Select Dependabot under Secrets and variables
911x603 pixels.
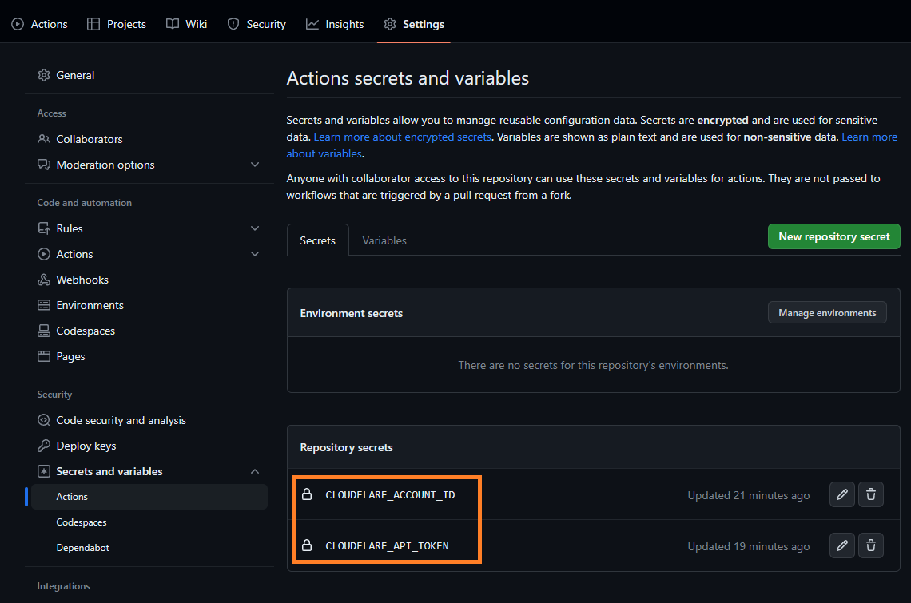point(83,548)
